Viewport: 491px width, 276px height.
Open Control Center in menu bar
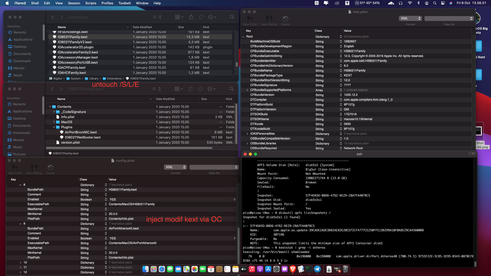point(443,3)
